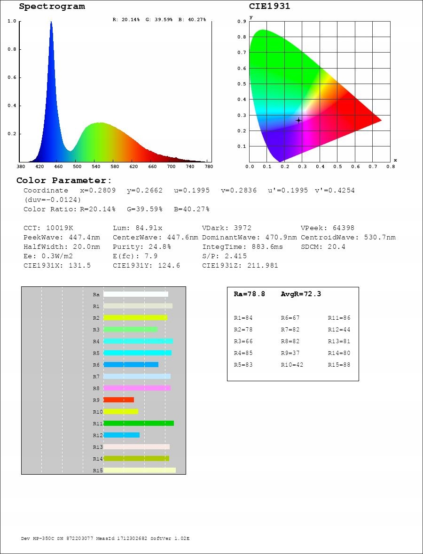Click the VPeek: 64398 value
This screenshot has height=554, width=423.
point(328,228)
